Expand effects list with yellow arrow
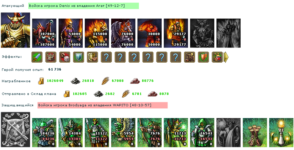 click(226, 57)
